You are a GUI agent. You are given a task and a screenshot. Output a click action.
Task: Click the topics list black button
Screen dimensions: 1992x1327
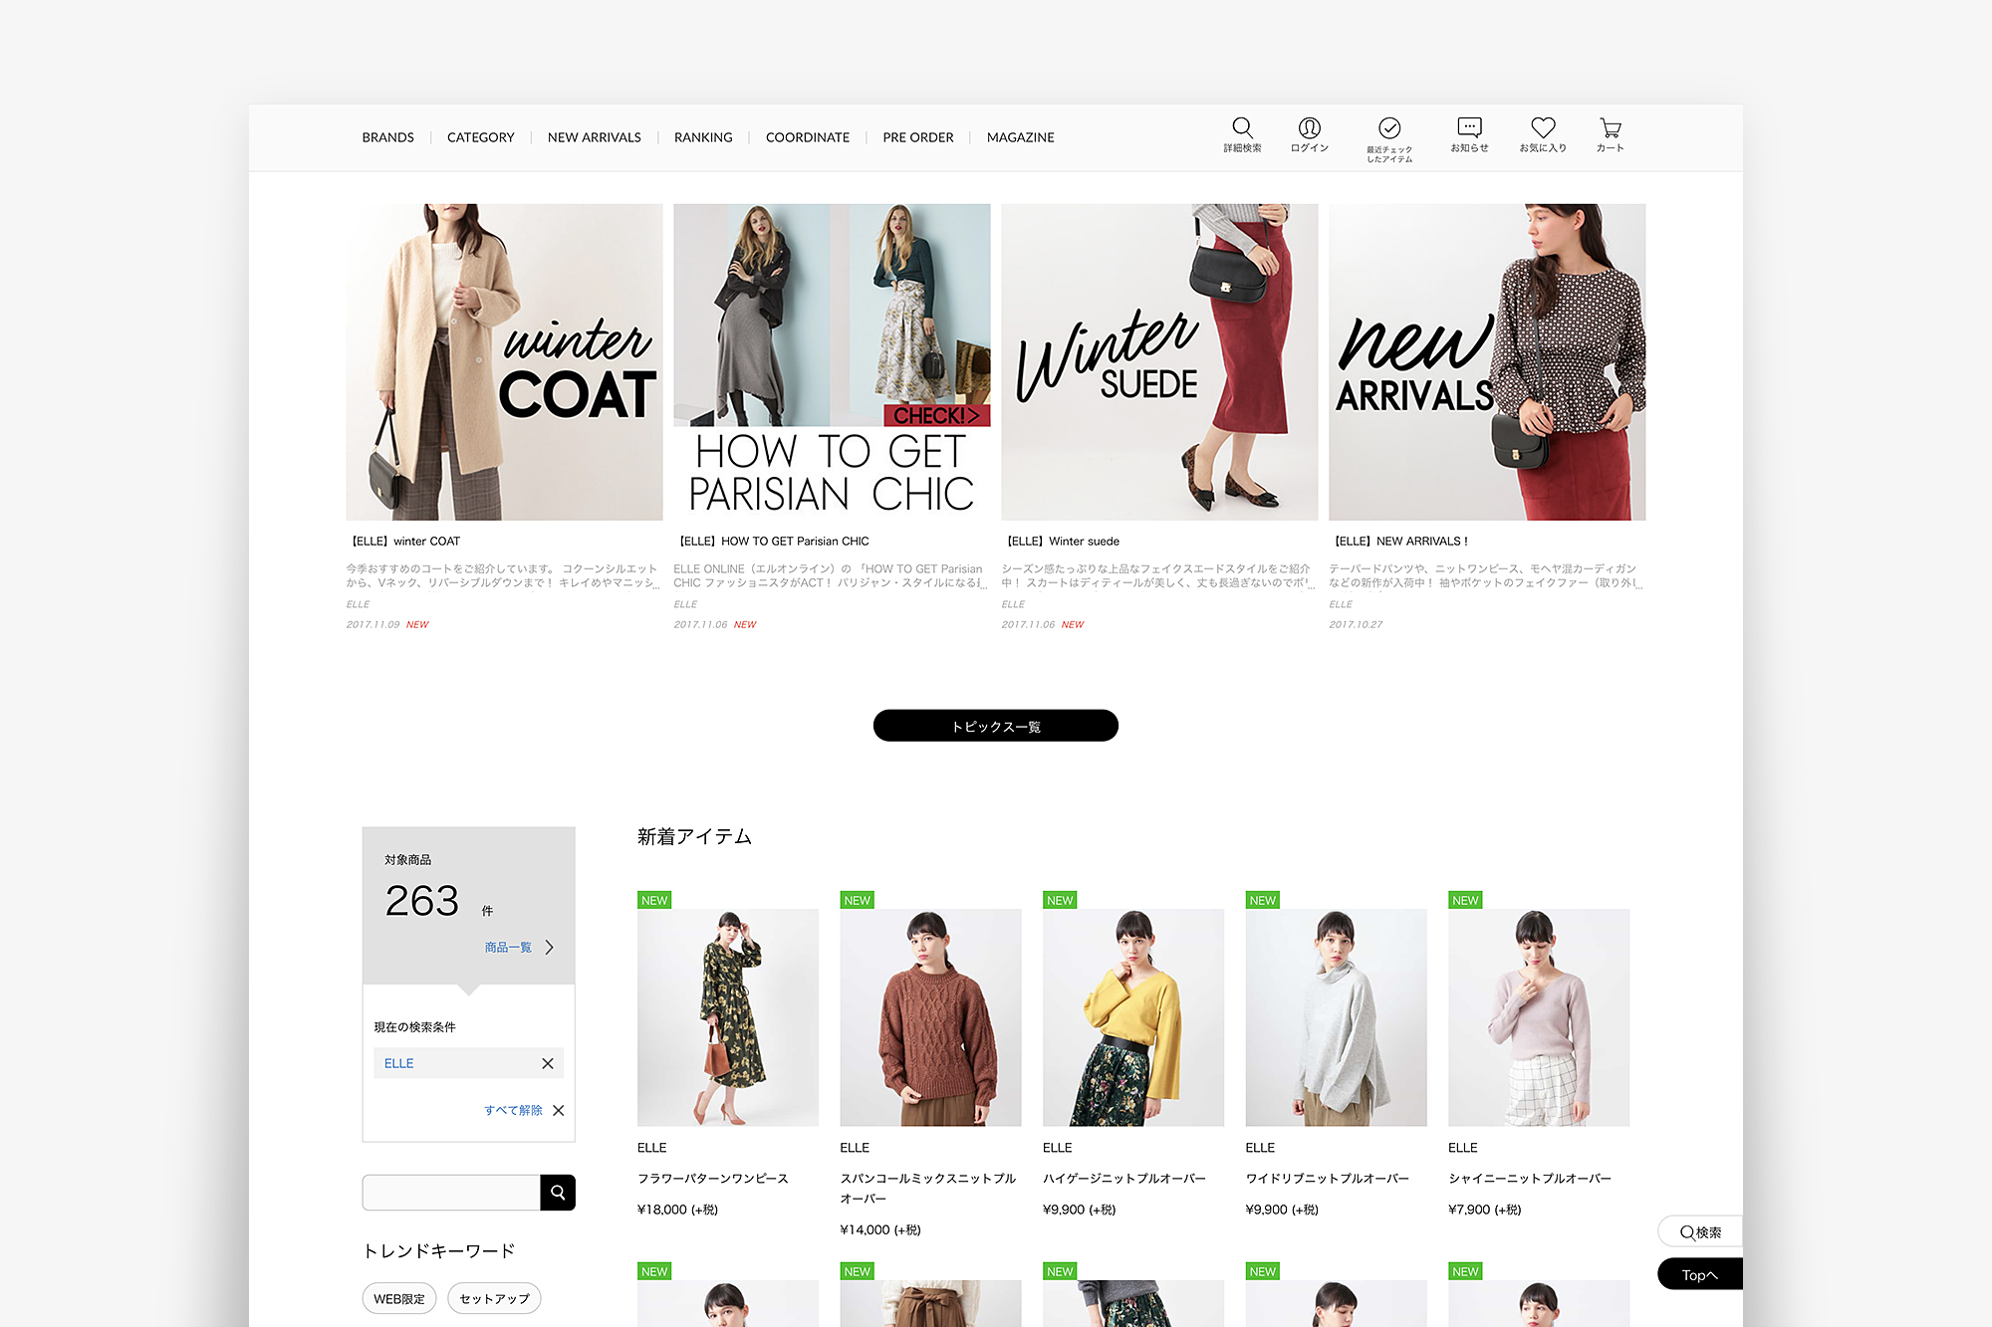coord(995,726)
